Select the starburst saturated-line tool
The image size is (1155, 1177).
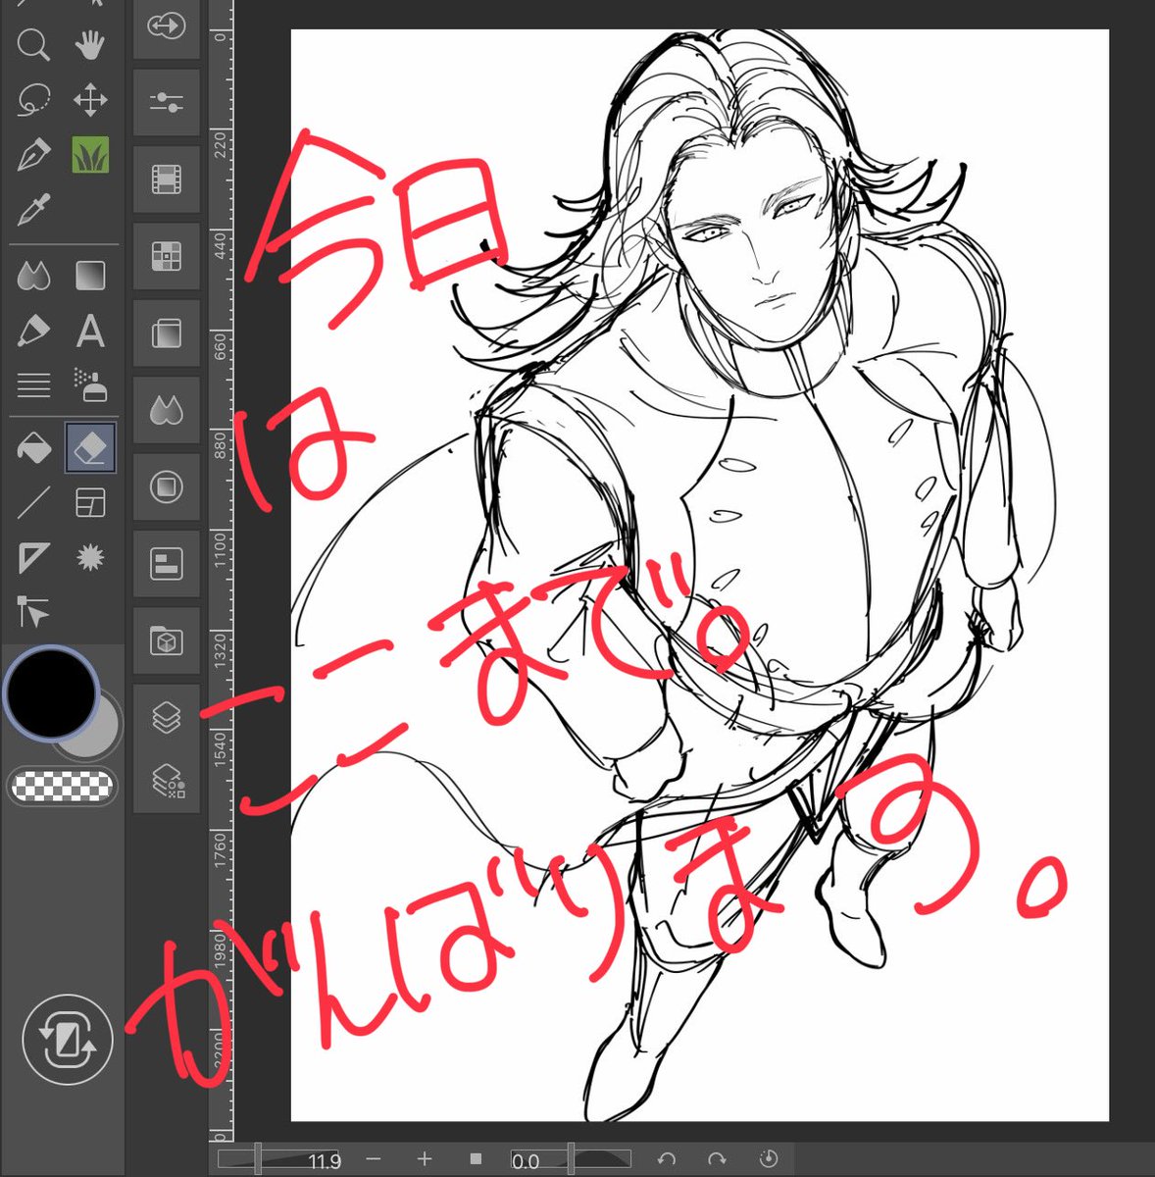point(90,558)
